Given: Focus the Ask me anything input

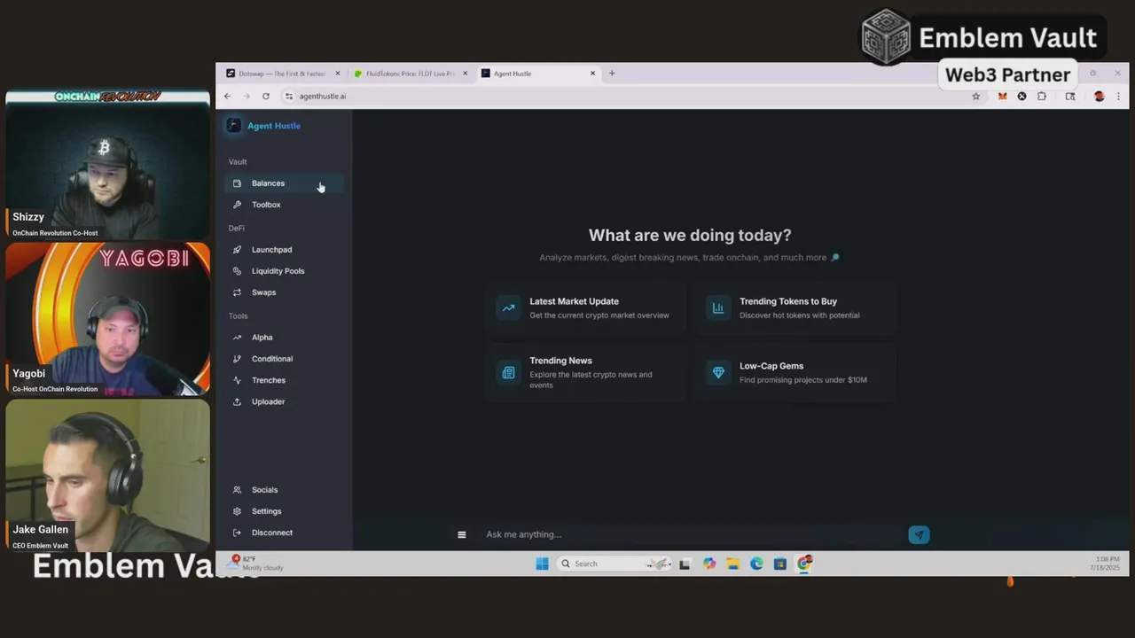Looking at the screenshot, I should click(x=692, y=534).
